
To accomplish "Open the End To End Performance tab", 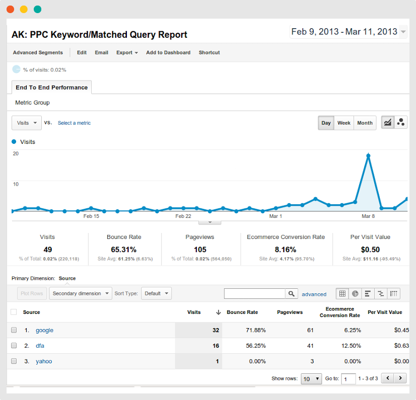I will coord(51,88).
